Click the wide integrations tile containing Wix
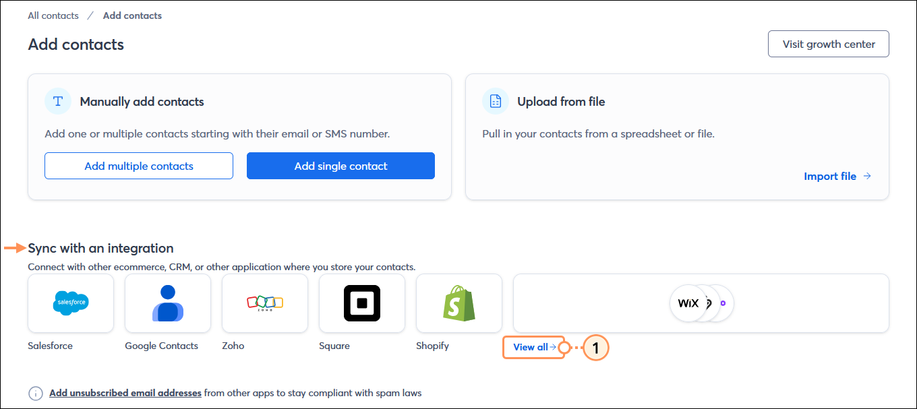Screen dimensions: 917x409 click(701, 303)
